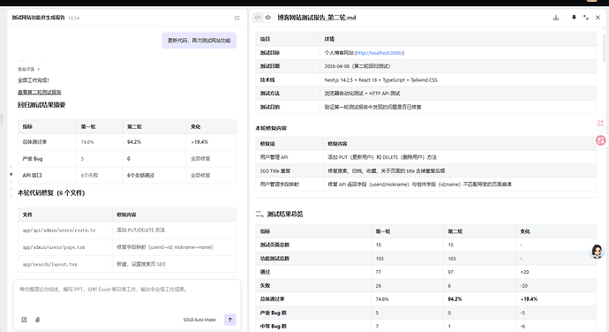Download the report with the download icon
The height and width of the screenshot is (332, 609).
pos(556,18)
